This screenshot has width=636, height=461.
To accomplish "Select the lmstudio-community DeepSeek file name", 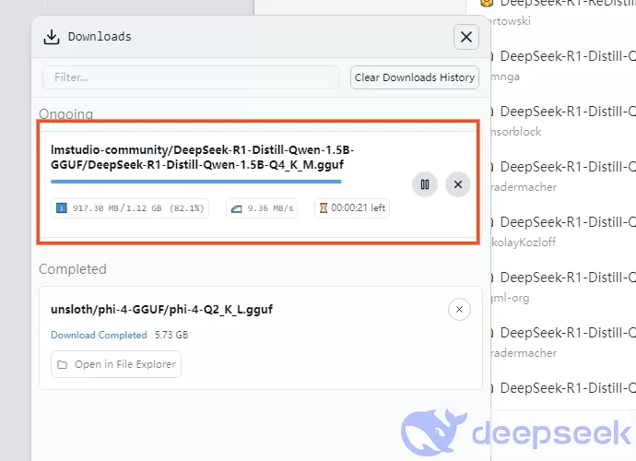I will (202, 157).
